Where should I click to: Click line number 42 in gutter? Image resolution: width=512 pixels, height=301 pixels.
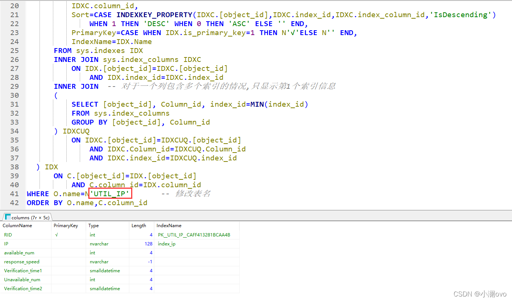[x=14, y=203]
